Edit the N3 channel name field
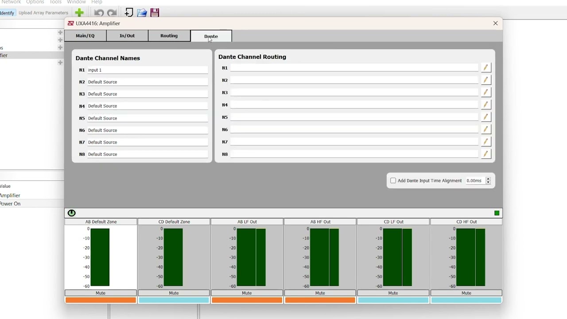567x319 pixels. click(148, 94)
